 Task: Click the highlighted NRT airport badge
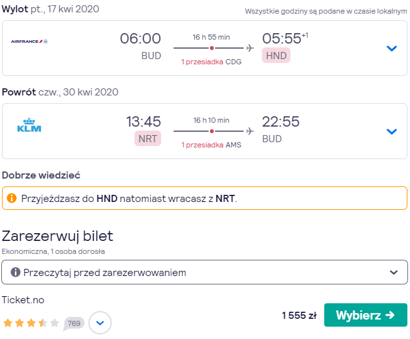point(147,138)
